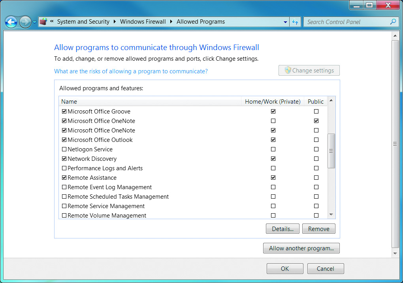
Task: Toggle Public checkbox for Network Discovery
Action: 316,159
